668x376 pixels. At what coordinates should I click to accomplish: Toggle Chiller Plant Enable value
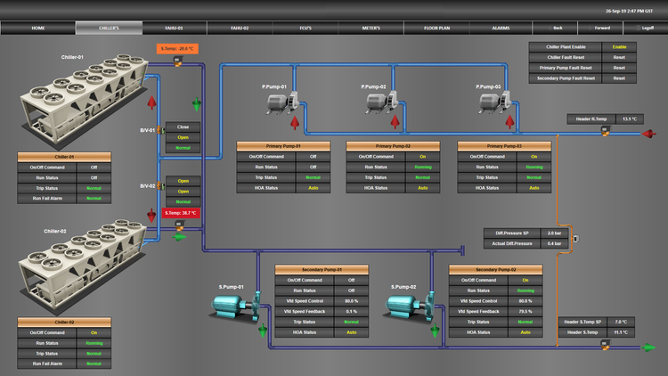pos(619,47)
